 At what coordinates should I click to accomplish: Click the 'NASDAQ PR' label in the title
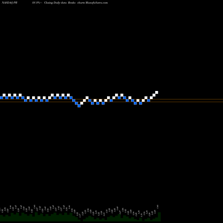pyautogui.click(x=9, y=3)
